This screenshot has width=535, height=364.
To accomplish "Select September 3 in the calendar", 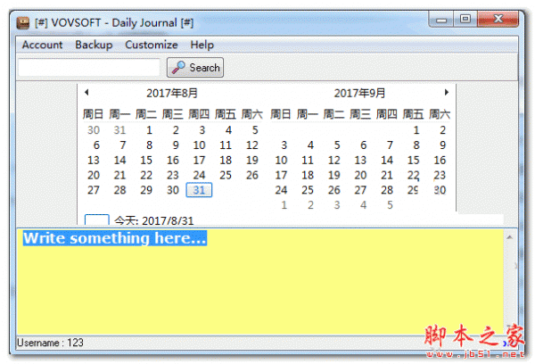I will coord(284,145).
